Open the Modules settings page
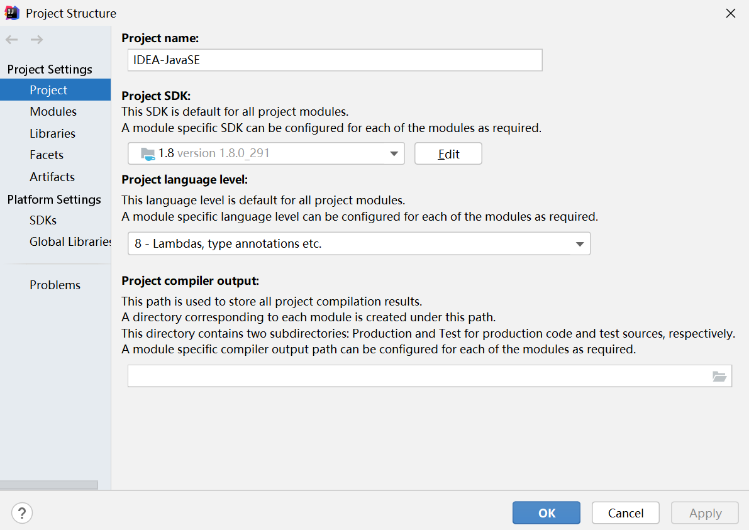 (53, 111)
